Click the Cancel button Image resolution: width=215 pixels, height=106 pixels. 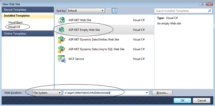pyautogui.click(x=202, y=100)
